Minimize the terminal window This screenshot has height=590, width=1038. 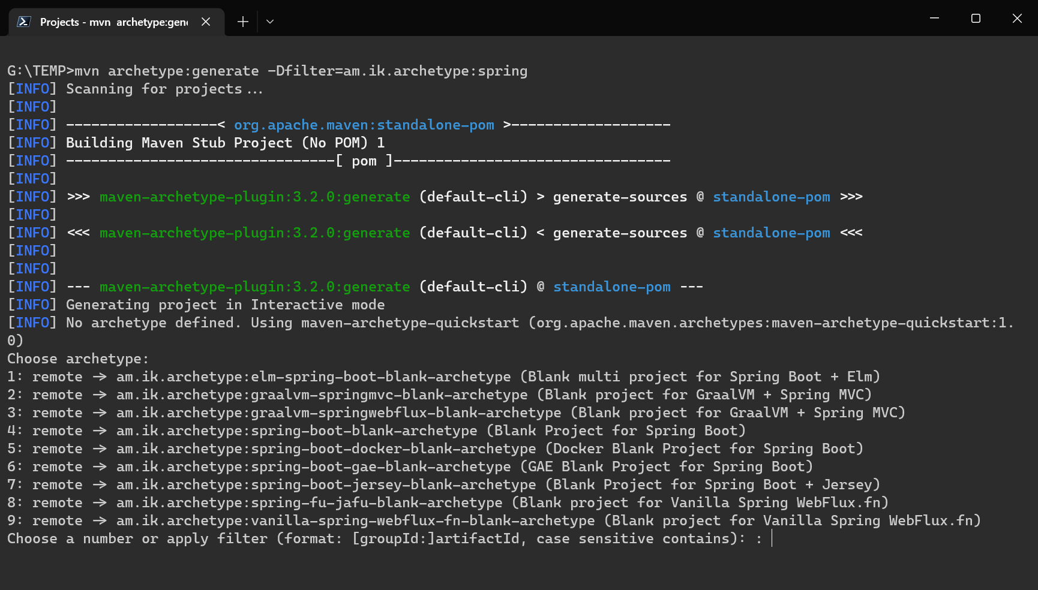point(934,18)
